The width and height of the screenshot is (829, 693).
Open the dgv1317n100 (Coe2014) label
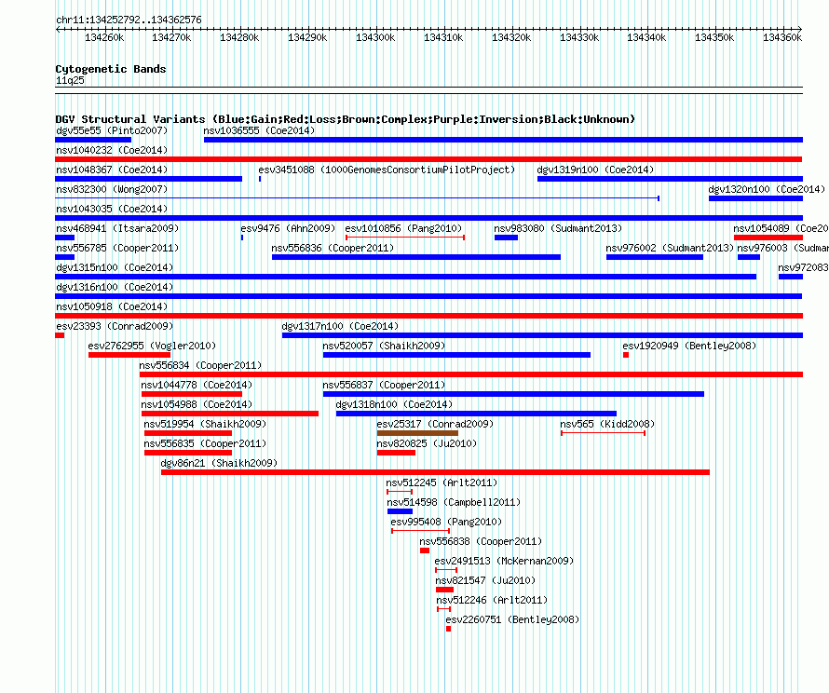(340, 326)
